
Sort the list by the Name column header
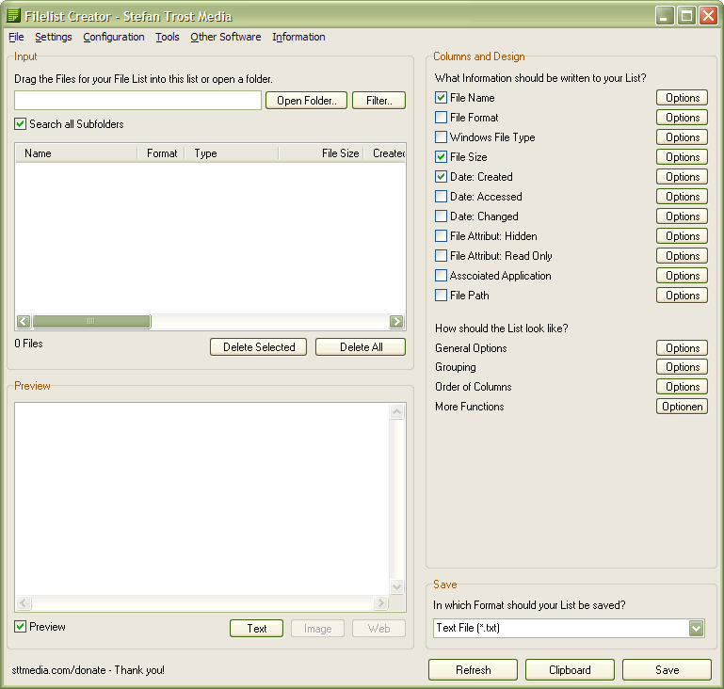(75, 153)
